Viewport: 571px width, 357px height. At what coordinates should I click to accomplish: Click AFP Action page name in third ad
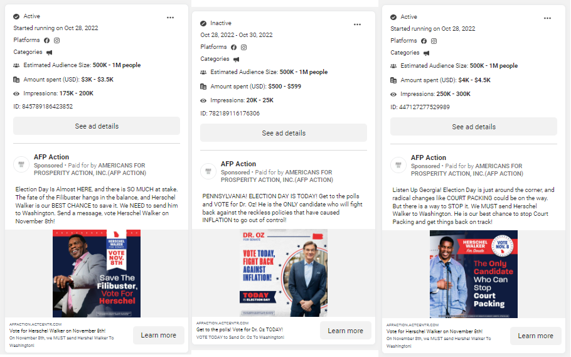pos(428,157)
